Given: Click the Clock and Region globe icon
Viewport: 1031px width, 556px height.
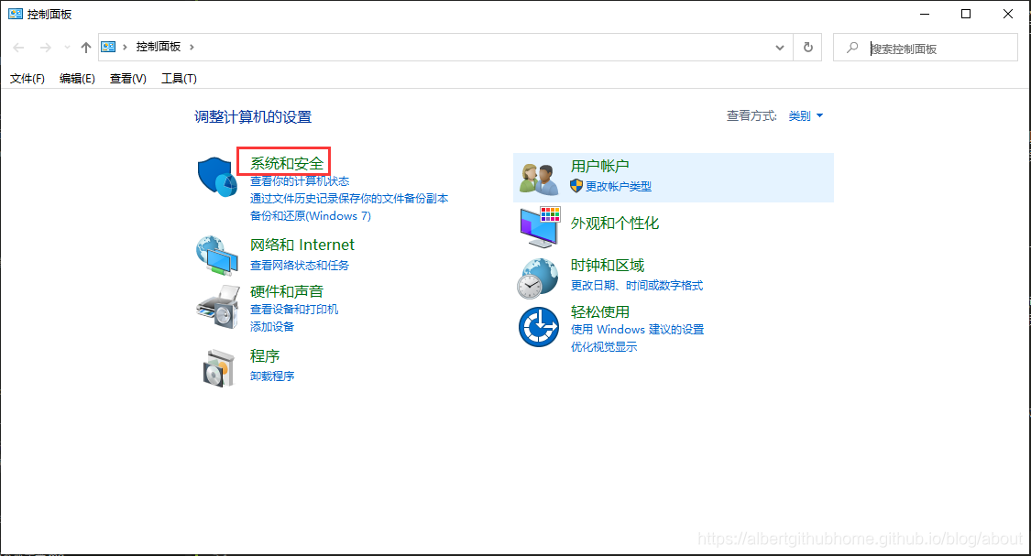Looking at the screenshot, I should 538,278.
